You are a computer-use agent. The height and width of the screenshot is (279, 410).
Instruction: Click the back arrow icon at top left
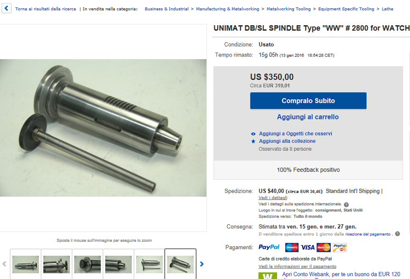click(6, 8)
